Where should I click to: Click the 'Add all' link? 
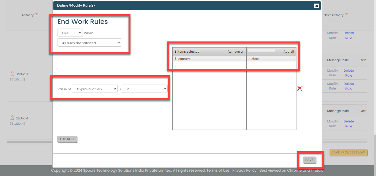click(288, 52)
